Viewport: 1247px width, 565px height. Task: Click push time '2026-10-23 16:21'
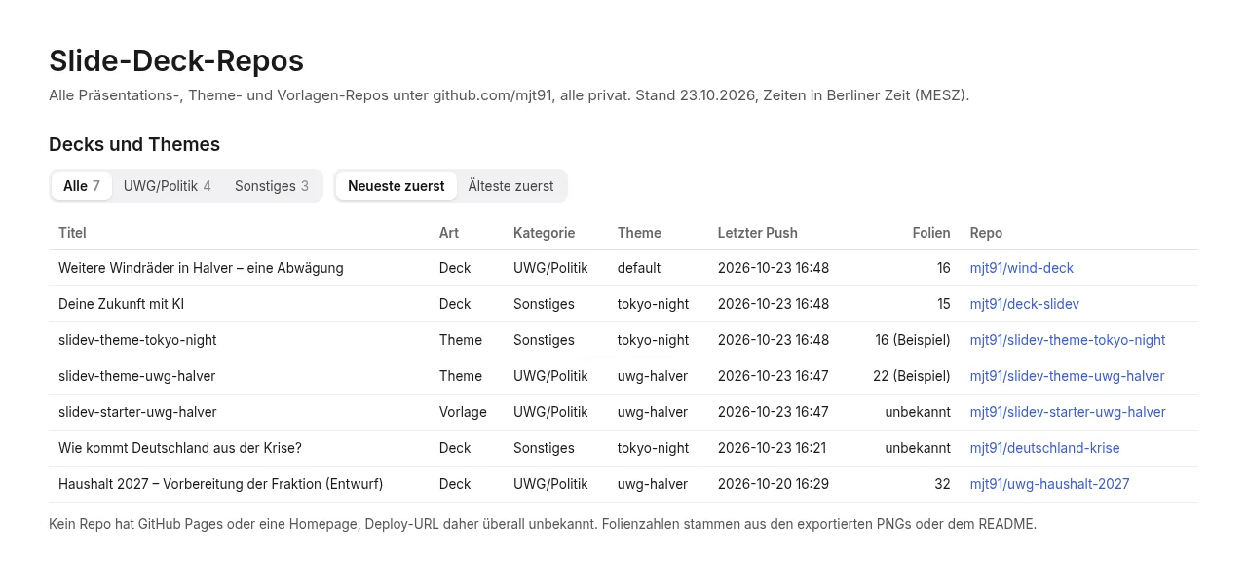point(774,448)
